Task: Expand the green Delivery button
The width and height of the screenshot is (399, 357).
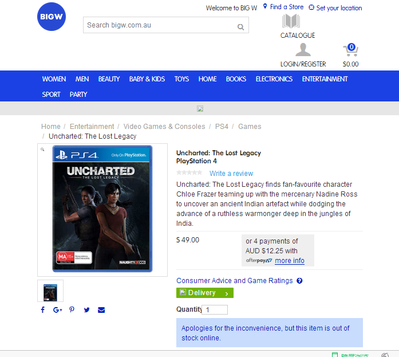Action: (205, 293)
